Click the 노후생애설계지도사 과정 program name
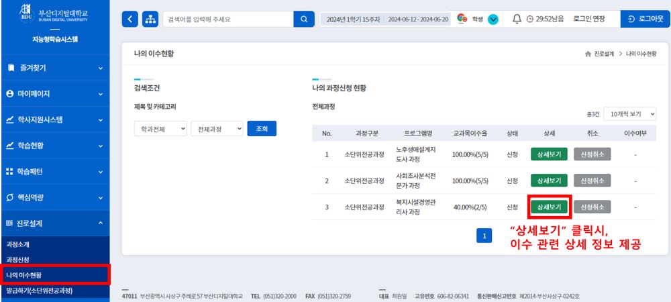The height and width of the screenshot is (302, 671). click(416, 154)
